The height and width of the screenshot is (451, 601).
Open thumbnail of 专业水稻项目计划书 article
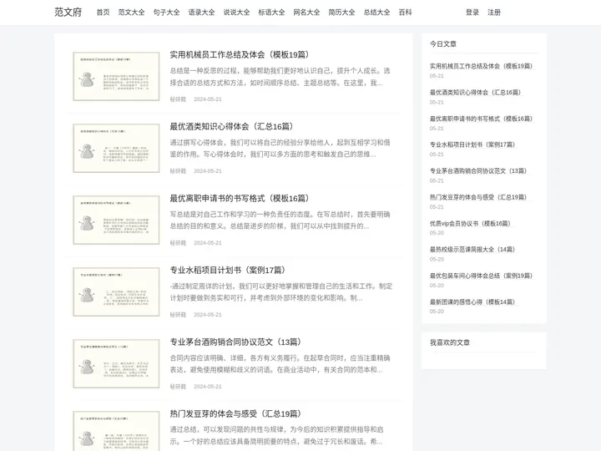(x=116, y=291)
